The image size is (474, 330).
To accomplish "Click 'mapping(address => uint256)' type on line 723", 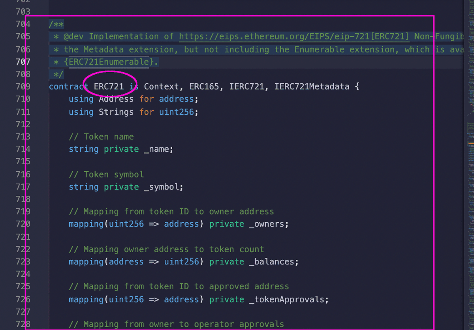I will pyautogui.click(x=136, y=262).
